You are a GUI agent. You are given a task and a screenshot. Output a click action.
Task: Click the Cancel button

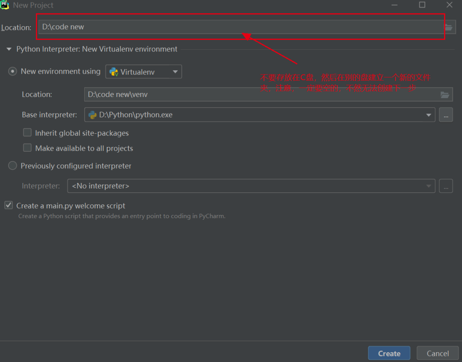click(x=438, y=353)
